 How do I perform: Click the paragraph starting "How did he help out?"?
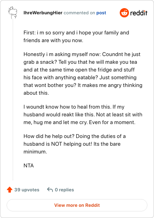pos(75,144)
